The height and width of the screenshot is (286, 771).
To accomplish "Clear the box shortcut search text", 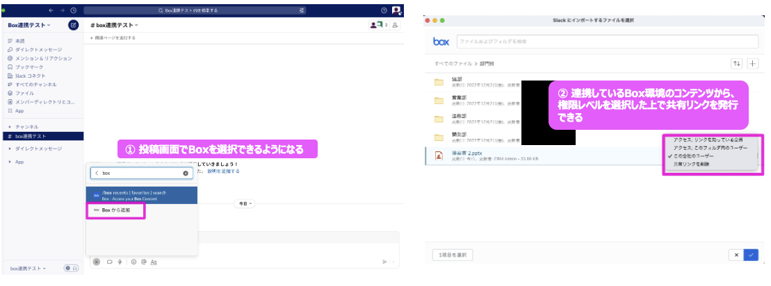I will coord(186,173).
